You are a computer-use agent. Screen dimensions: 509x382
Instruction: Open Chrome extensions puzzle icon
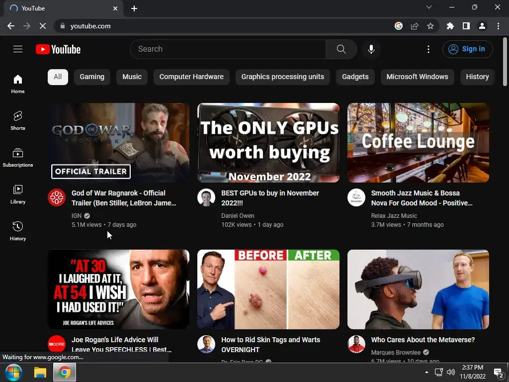[x=450, y=26]
